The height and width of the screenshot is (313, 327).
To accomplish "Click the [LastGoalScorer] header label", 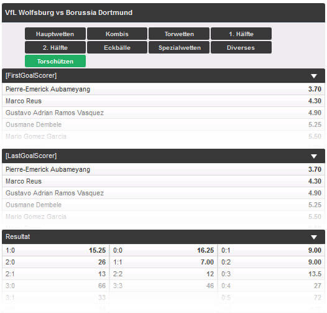I will click(31, 156).
